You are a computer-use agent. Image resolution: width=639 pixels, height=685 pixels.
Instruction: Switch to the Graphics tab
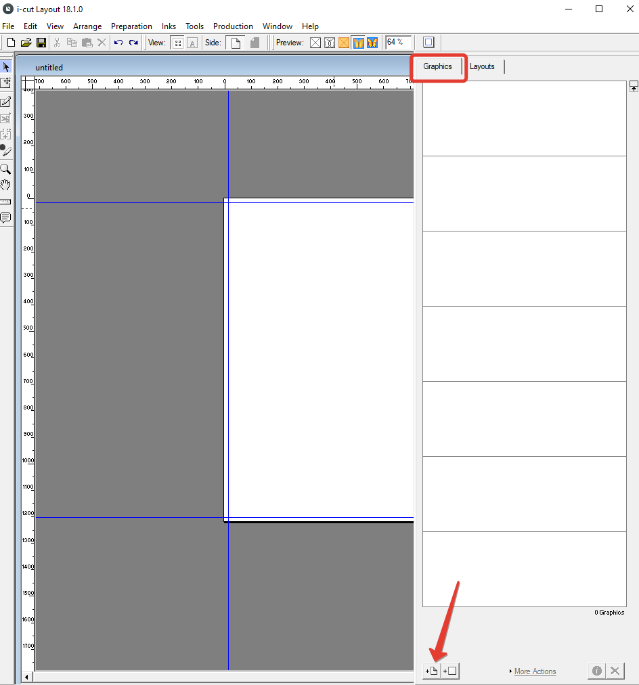[x=438, y=66]
